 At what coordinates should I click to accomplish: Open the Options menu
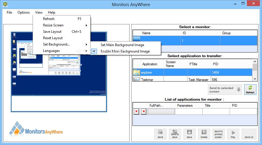24,12
